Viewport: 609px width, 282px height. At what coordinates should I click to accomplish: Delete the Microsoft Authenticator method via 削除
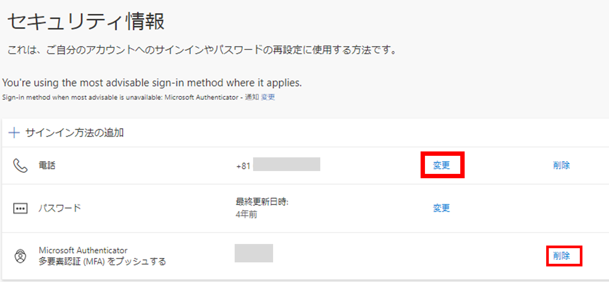tap(561, 256)
